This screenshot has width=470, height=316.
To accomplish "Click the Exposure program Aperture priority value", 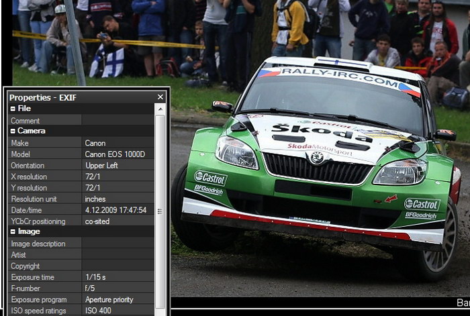I will pos(109,300).
